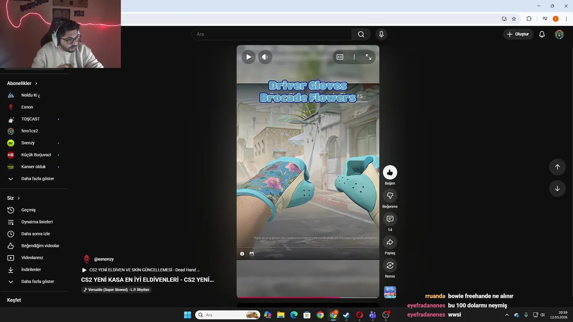
Task: Open the sound thumbnail below Remix
Action: (390, 292)
